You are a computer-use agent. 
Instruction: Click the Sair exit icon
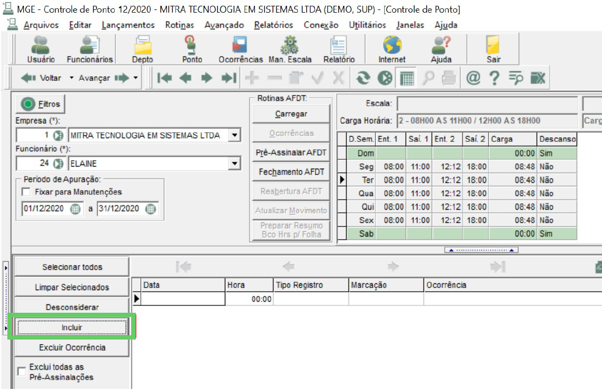[x=494, y=49]
